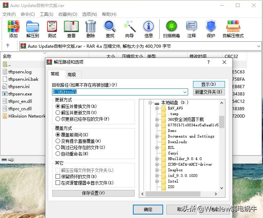263x218 pixels.
Task: Click the 删除 (Delete) trash can icon
Action: click(x=90, y=29)
